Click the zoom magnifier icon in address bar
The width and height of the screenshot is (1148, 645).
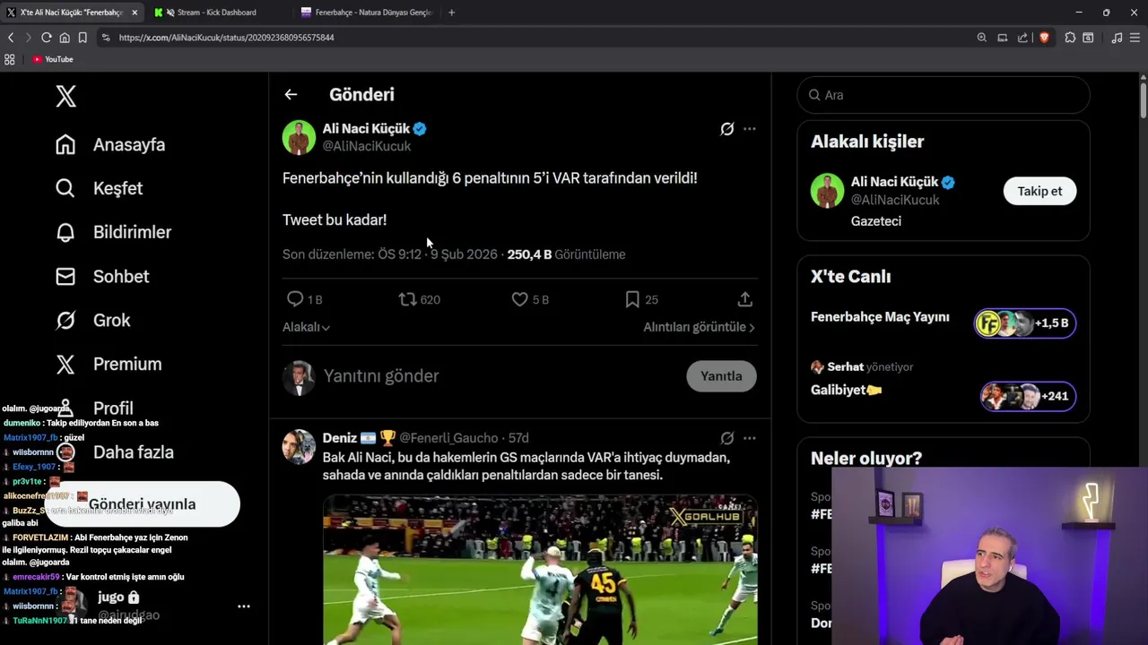tap(981, 38)
